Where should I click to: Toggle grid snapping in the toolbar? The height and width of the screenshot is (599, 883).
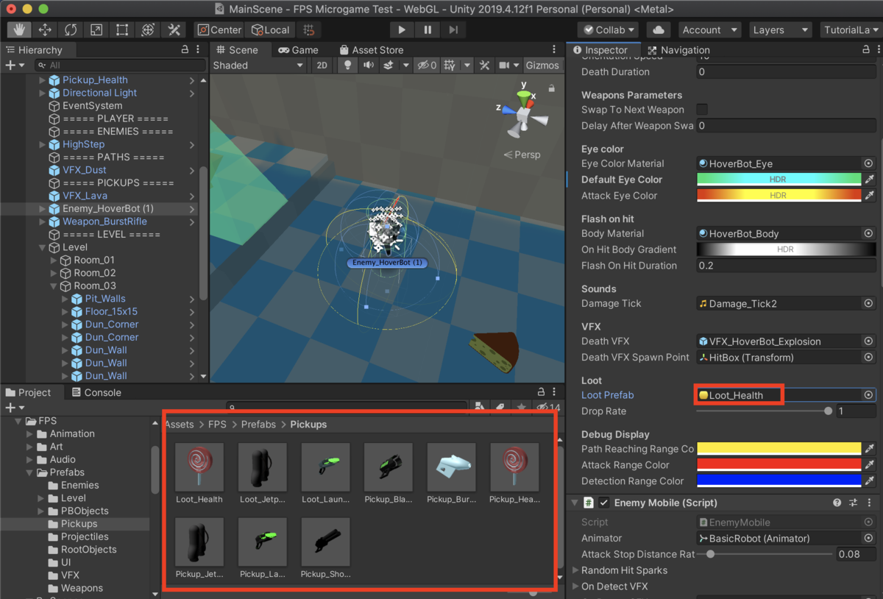pos(309,30)
